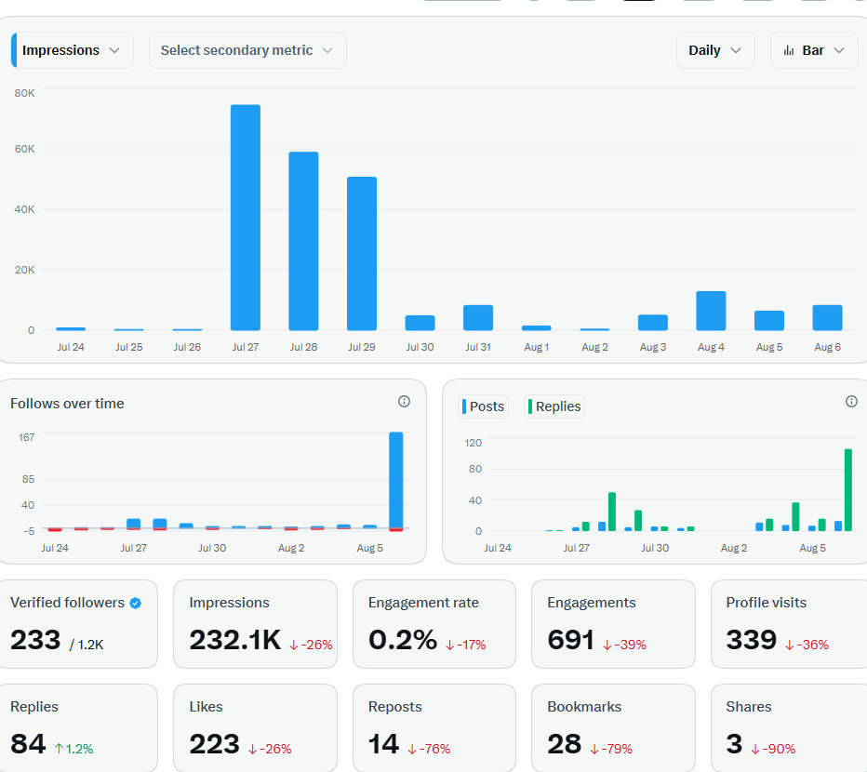Click the Jul 31 impressions bar

(x=478, y=318)
